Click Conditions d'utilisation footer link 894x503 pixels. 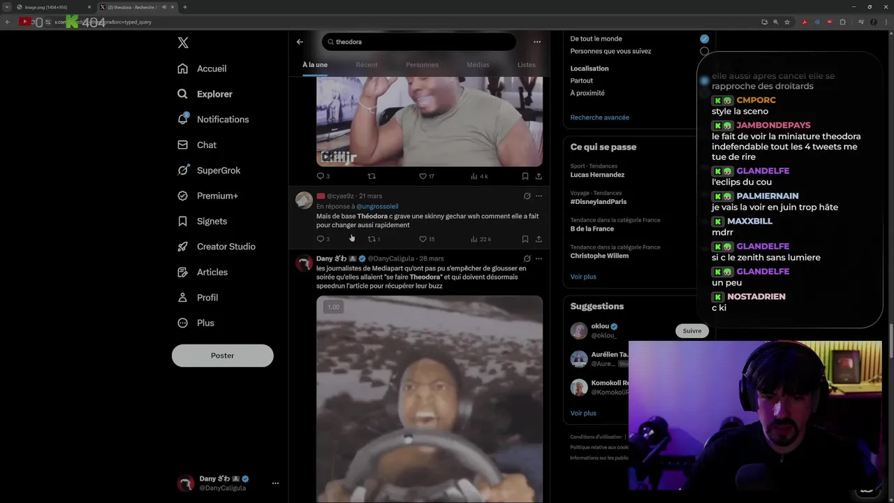pos(596,437)
